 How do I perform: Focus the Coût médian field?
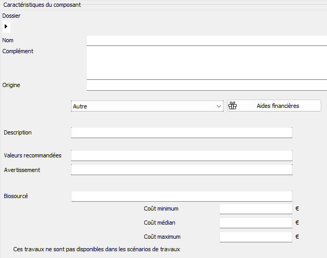tap(256, 223)
